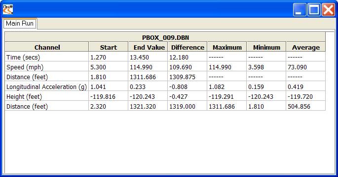
Task: Click acceleration start value 1.041
Action: pos(98,87)
